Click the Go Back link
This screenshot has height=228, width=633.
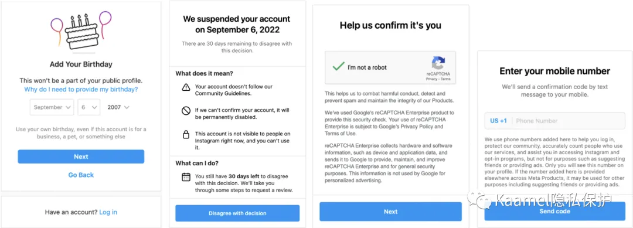(x=81, y=175)
